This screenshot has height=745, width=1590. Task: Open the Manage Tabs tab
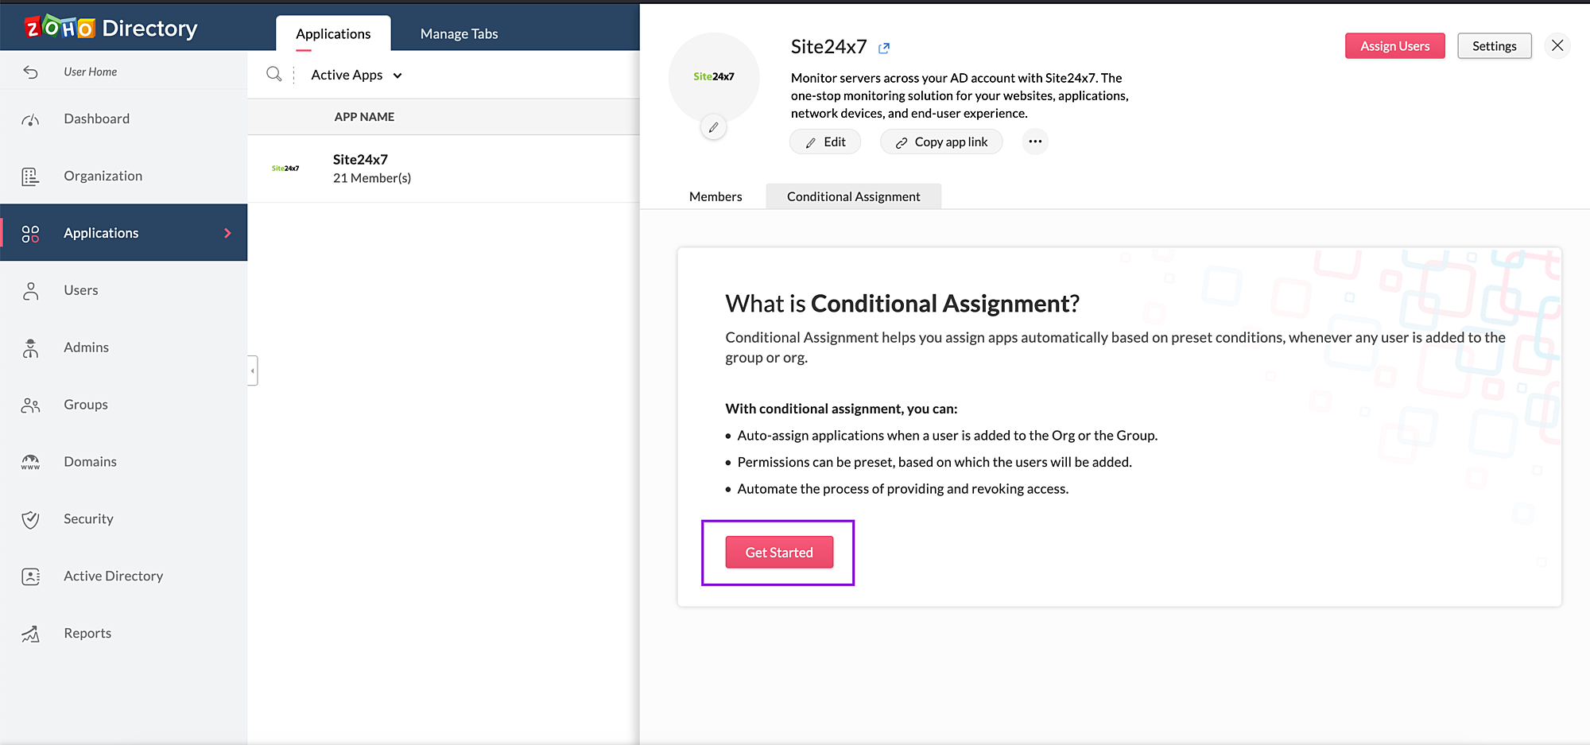(x=459, y=33)
